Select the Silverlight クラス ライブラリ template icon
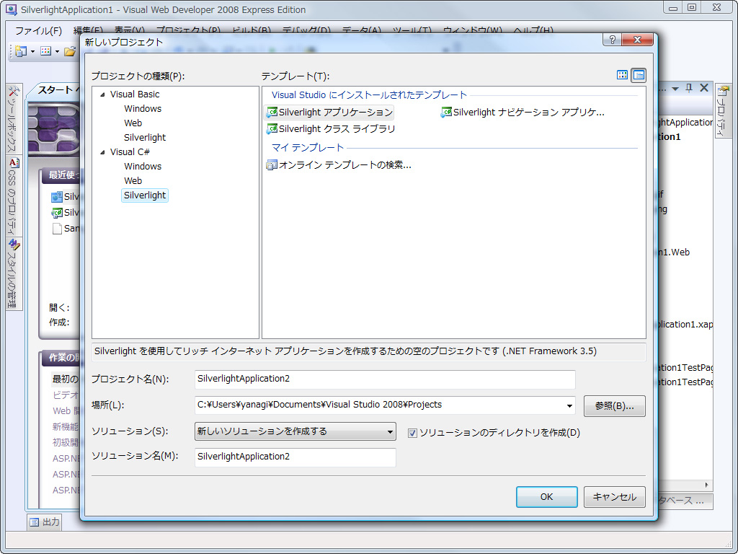Viewport: 738px width, 554px height. [272, 128]
